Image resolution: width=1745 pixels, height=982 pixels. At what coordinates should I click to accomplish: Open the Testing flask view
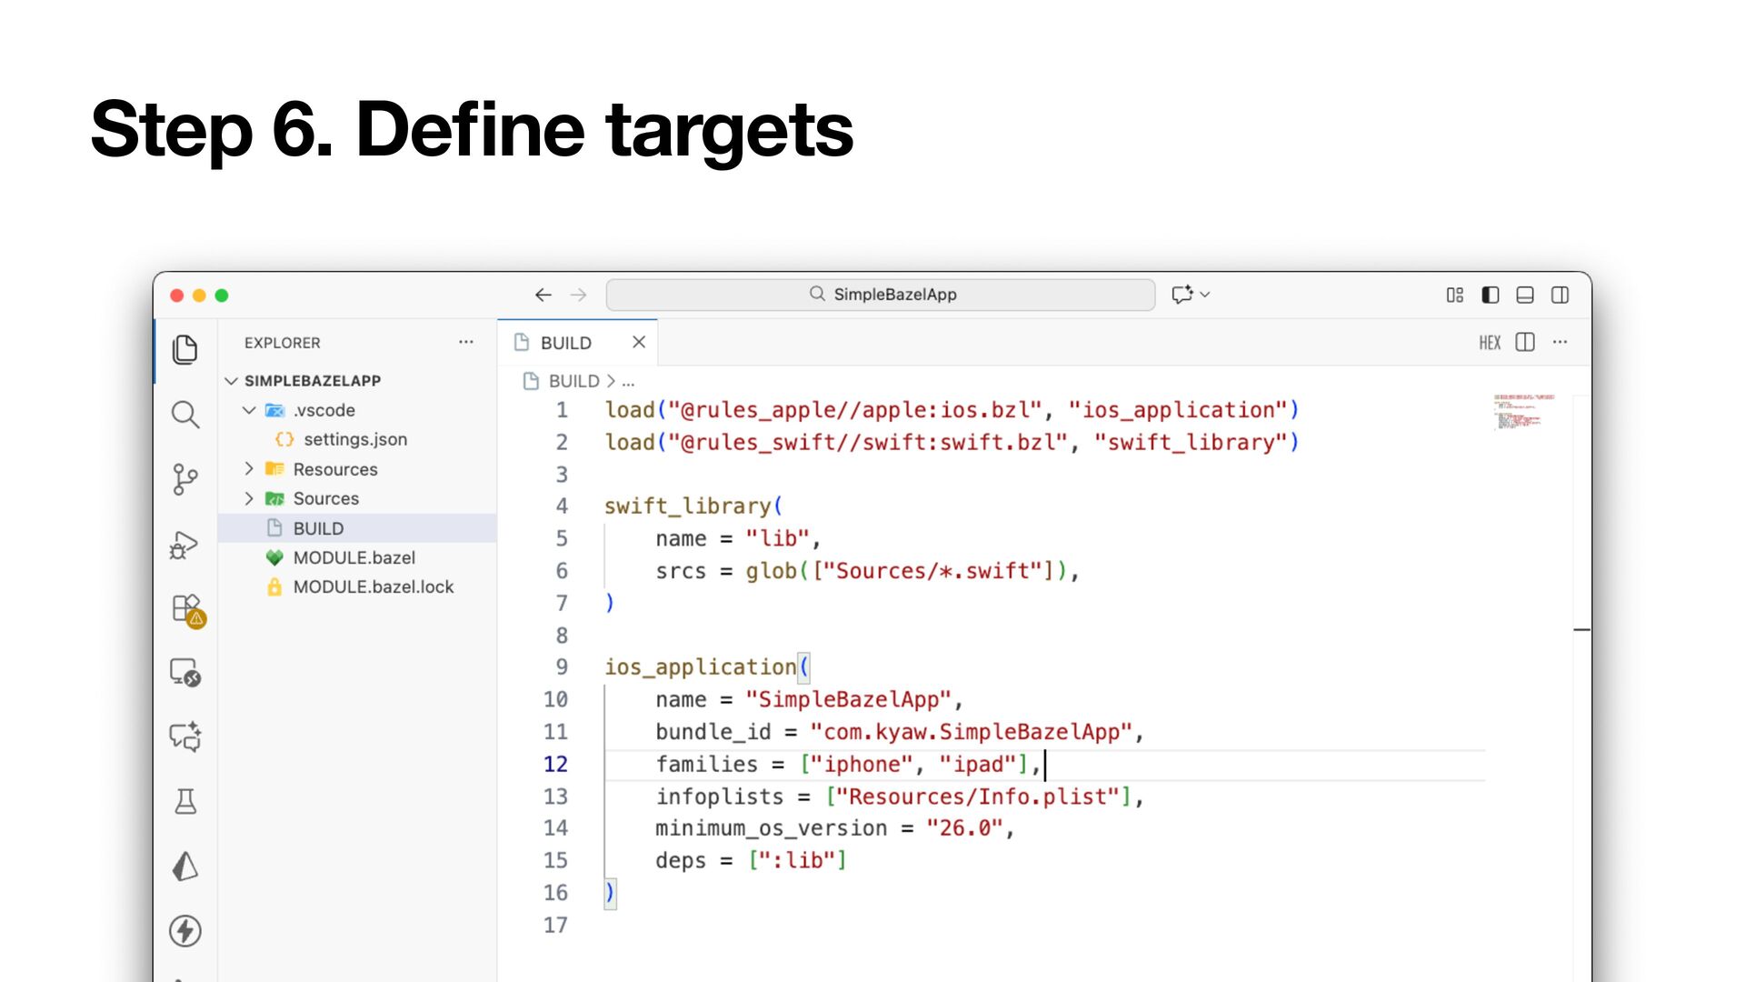pyautogui.click(x=185, y=801)
